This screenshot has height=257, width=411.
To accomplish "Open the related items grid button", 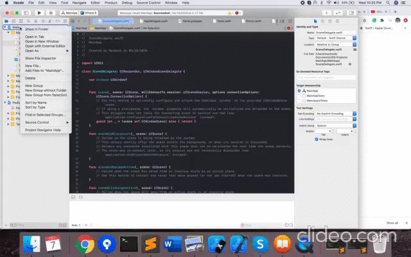I will (73, 21).
